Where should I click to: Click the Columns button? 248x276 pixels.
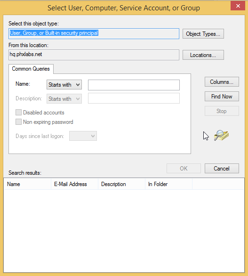pyautogui.click(x=222, y=82)
